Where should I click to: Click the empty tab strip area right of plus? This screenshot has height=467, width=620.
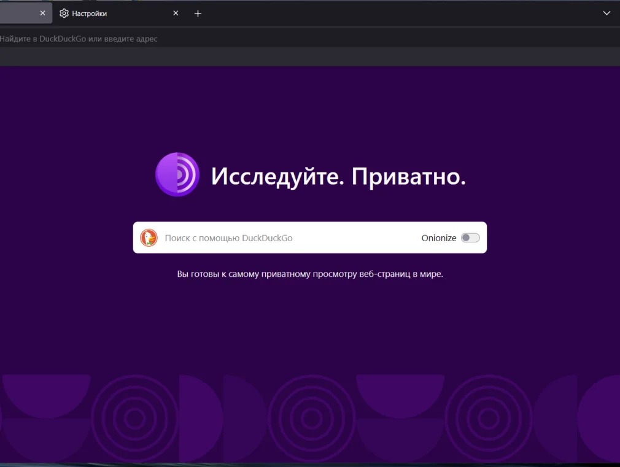coord(399,14)
